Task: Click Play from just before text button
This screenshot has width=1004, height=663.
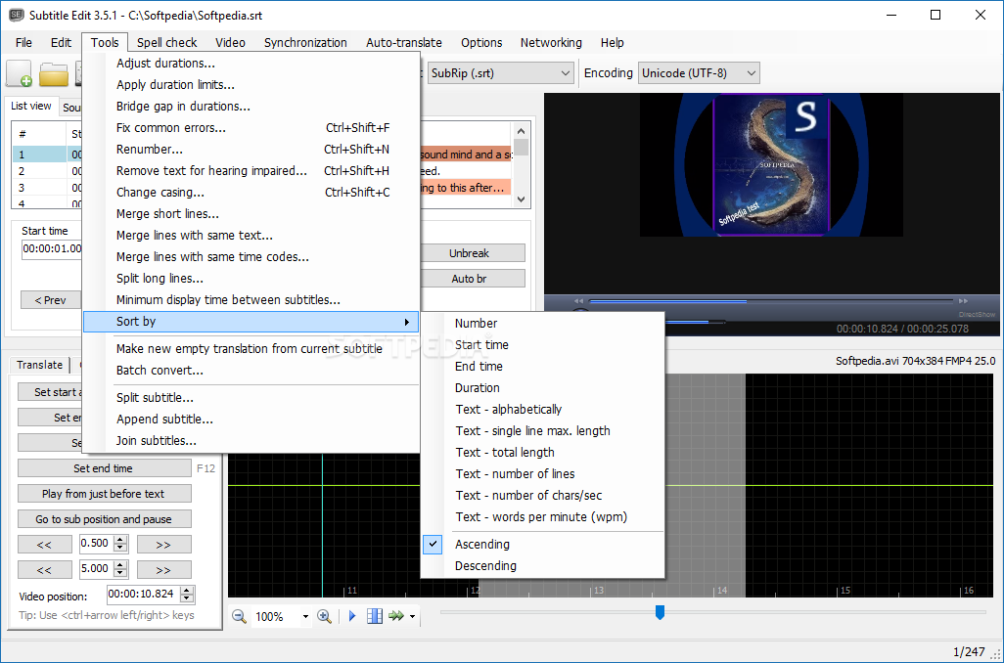Action: (104, 494)
